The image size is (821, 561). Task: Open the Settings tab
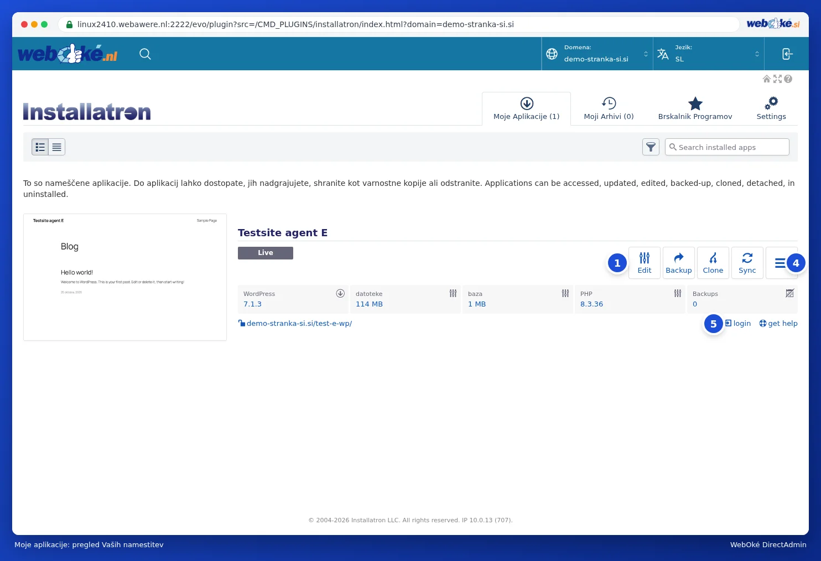pyautogui.click(x=771, y=109)
